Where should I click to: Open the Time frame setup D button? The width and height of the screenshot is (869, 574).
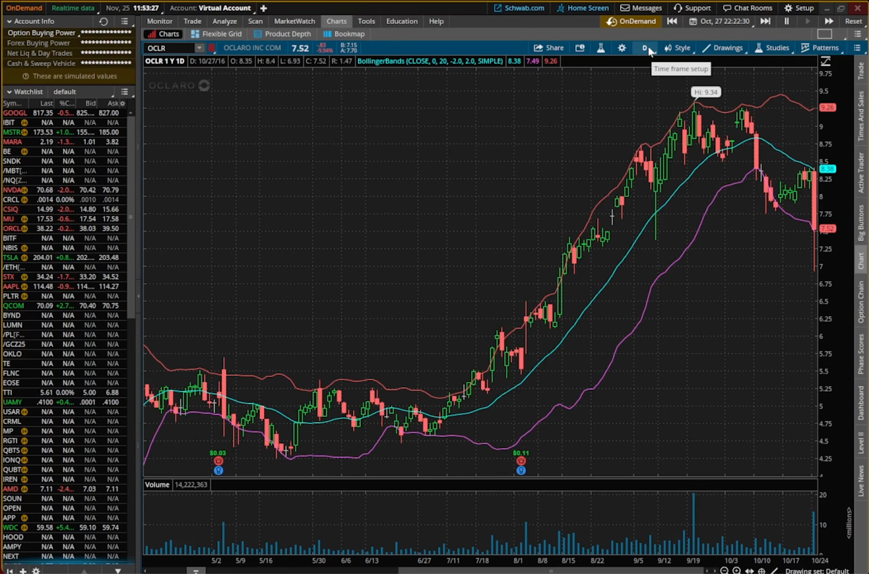[645, 48]
